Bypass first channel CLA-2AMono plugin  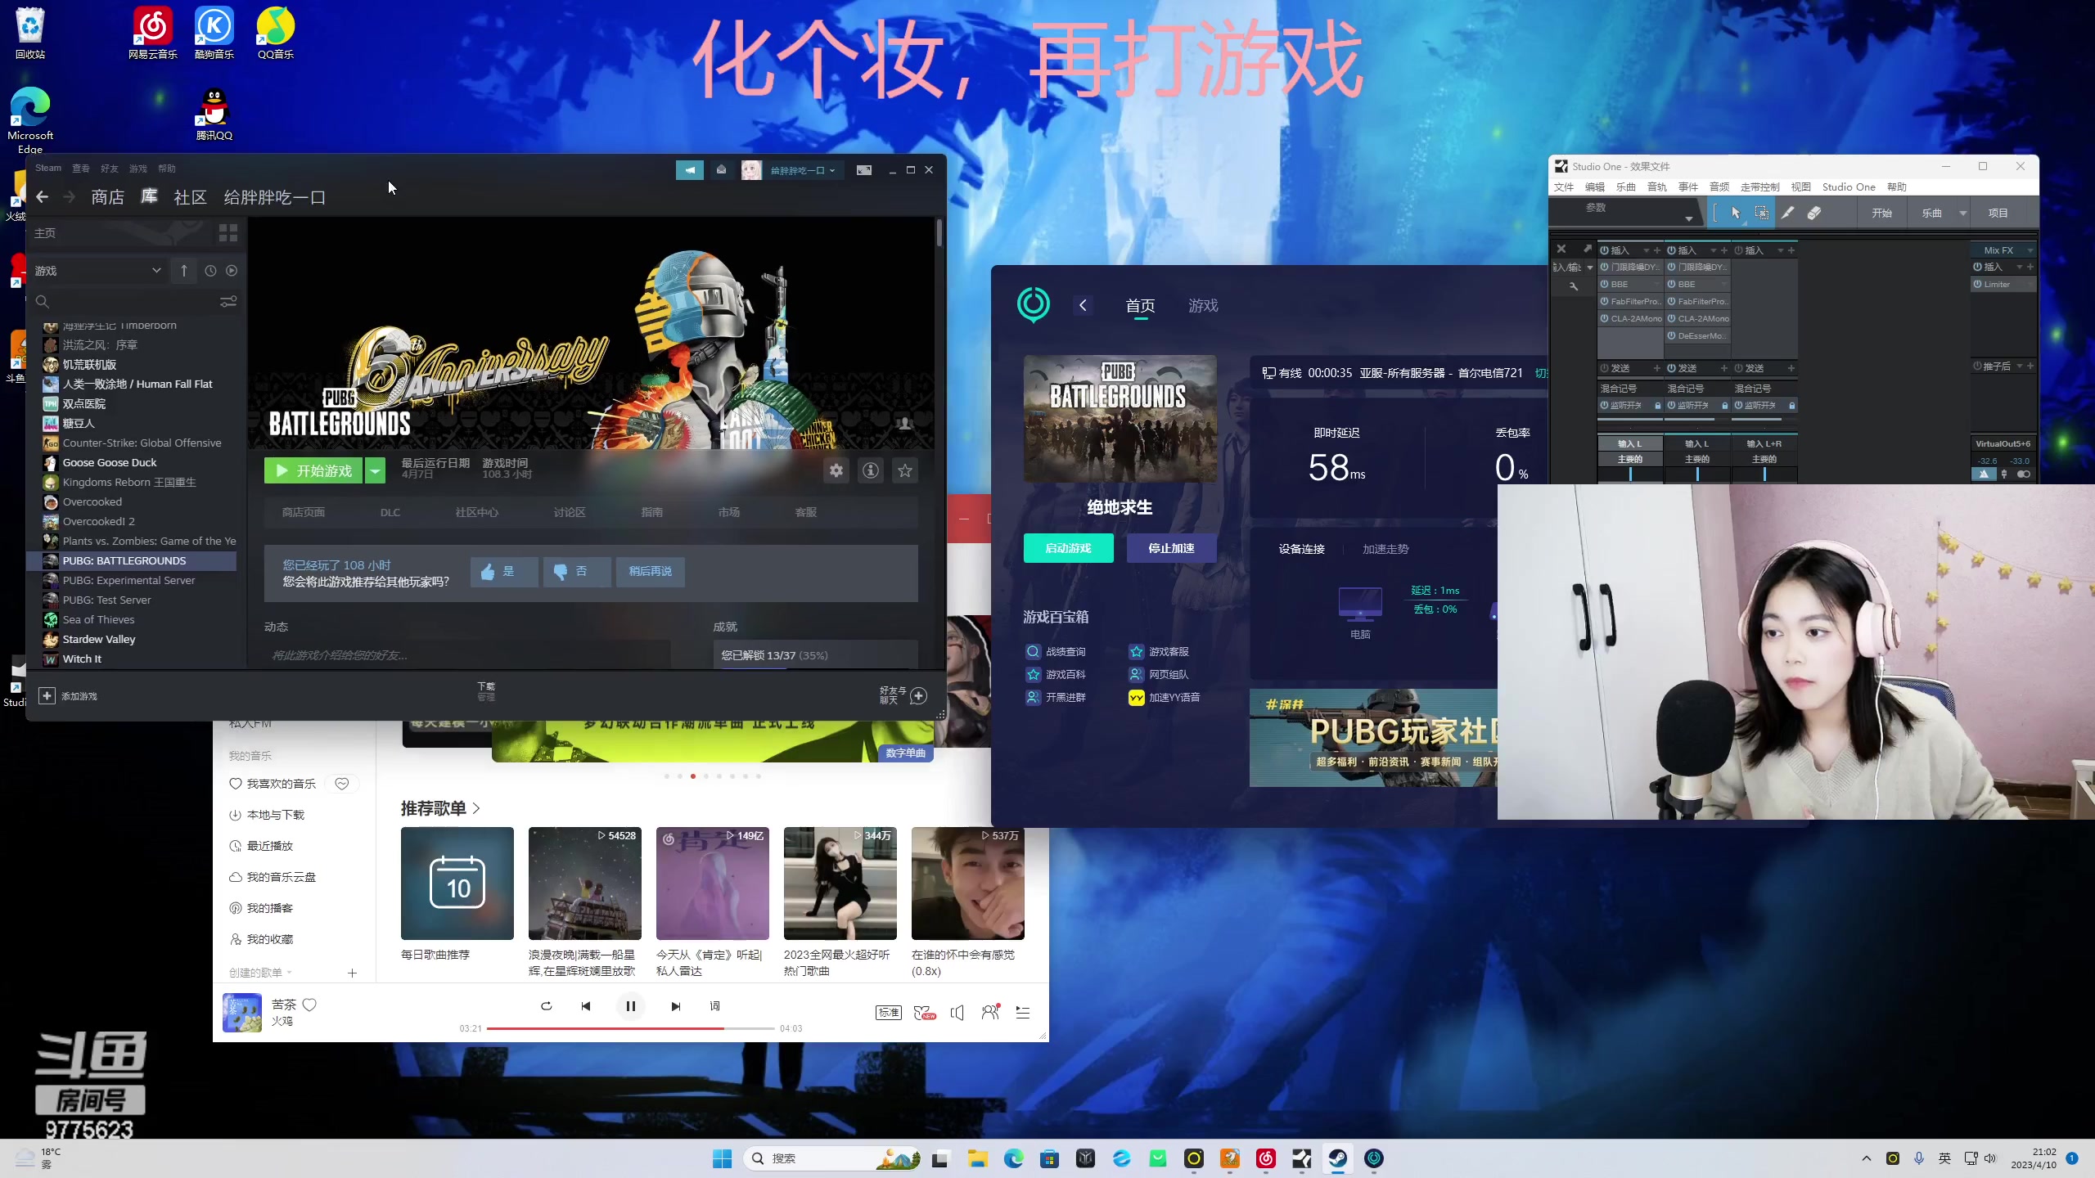tap(1605, 319)
